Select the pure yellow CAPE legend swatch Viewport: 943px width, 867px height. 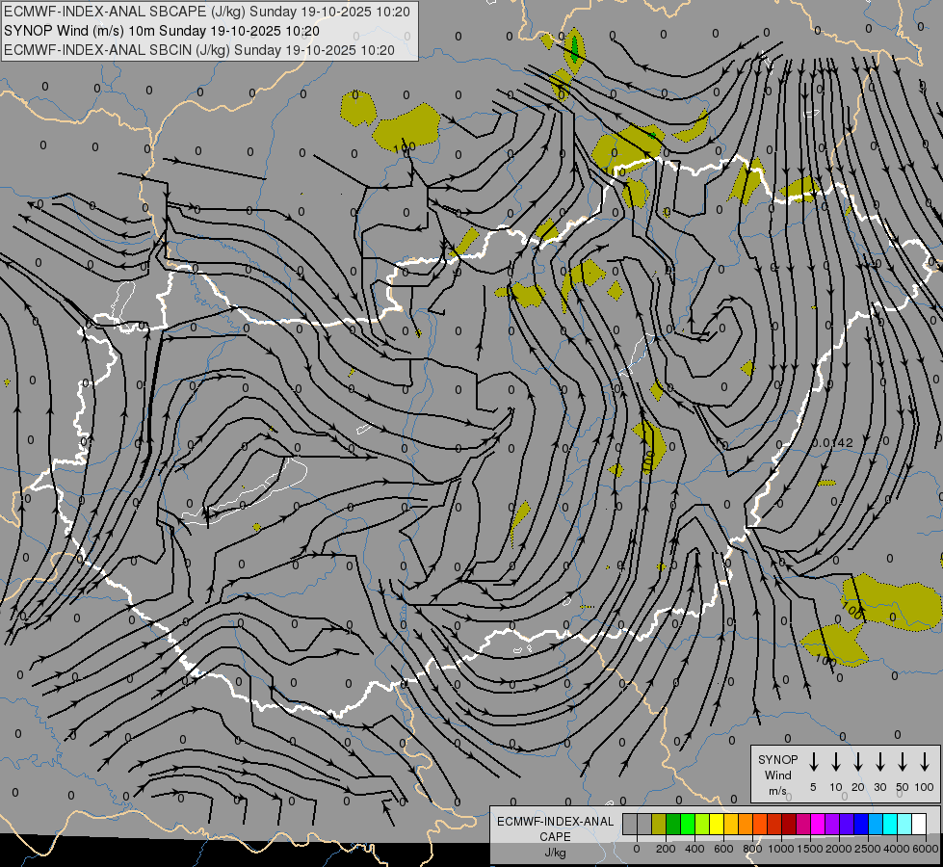click(x=717, y=824)
